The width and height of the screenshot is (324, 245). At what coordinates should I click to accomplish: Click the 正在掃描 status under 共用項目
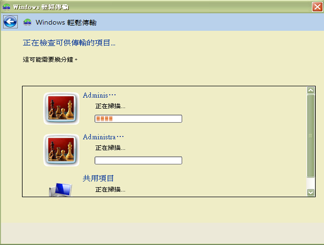click(x=110, y=190)
